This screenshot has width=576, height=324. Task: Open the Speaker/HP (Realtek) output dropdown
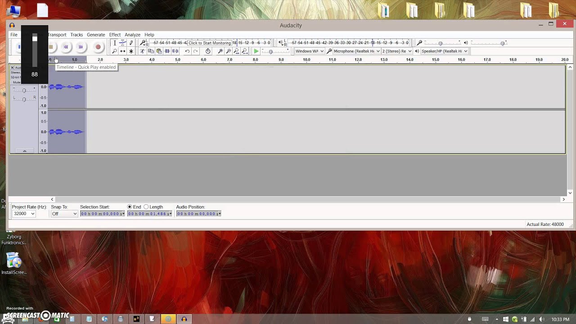click(x=444, y=51)
